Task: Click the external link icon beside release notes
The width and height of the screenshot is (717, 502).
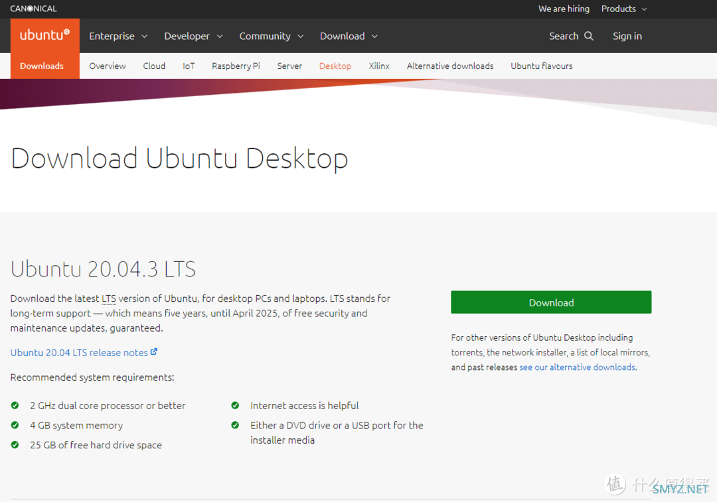Action: 154,351
